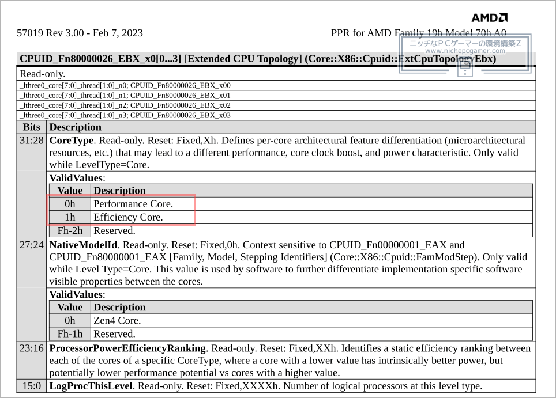The height and width of the screenshot is (398, 556).
Task: Click "Reserved." in the Fh-2h row
Action: [115, 230]
